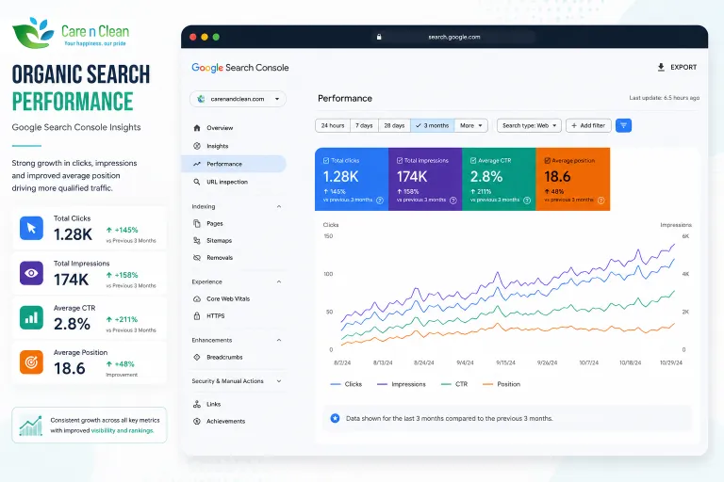This screenshot has width=724, height=482.
Task: Click the CTR green legend swatch
Action: (446, 384)
